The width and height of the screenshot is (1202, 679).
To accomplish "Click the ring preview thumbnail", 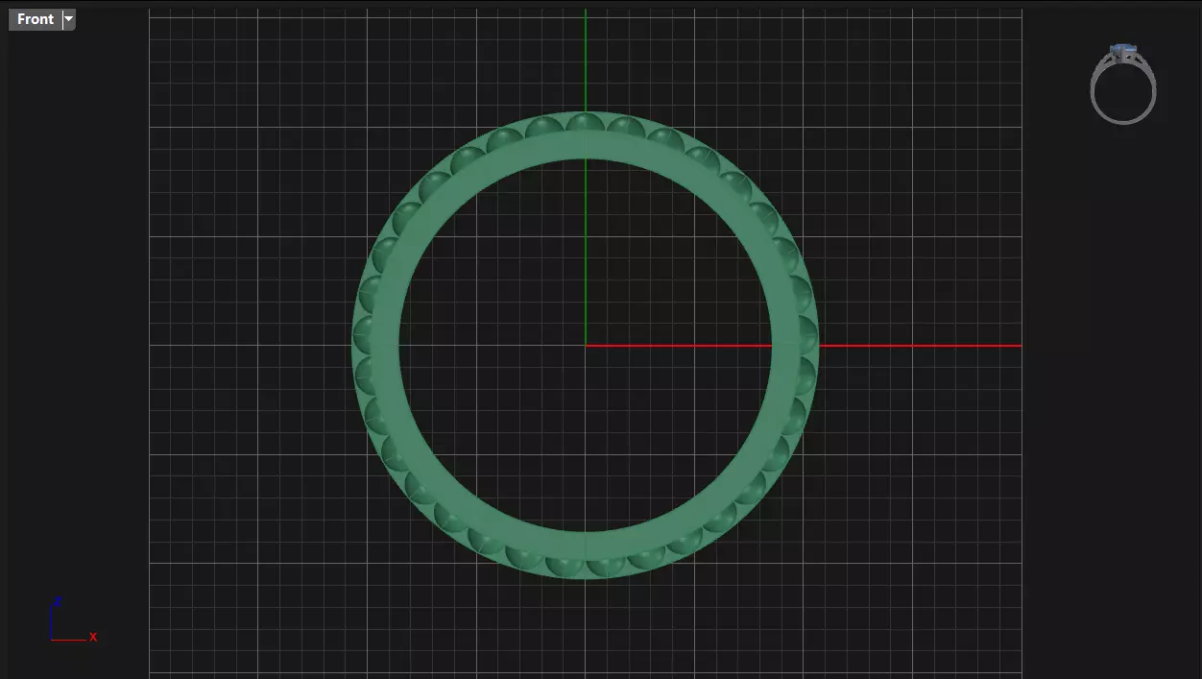I will tap(1123, 84).
